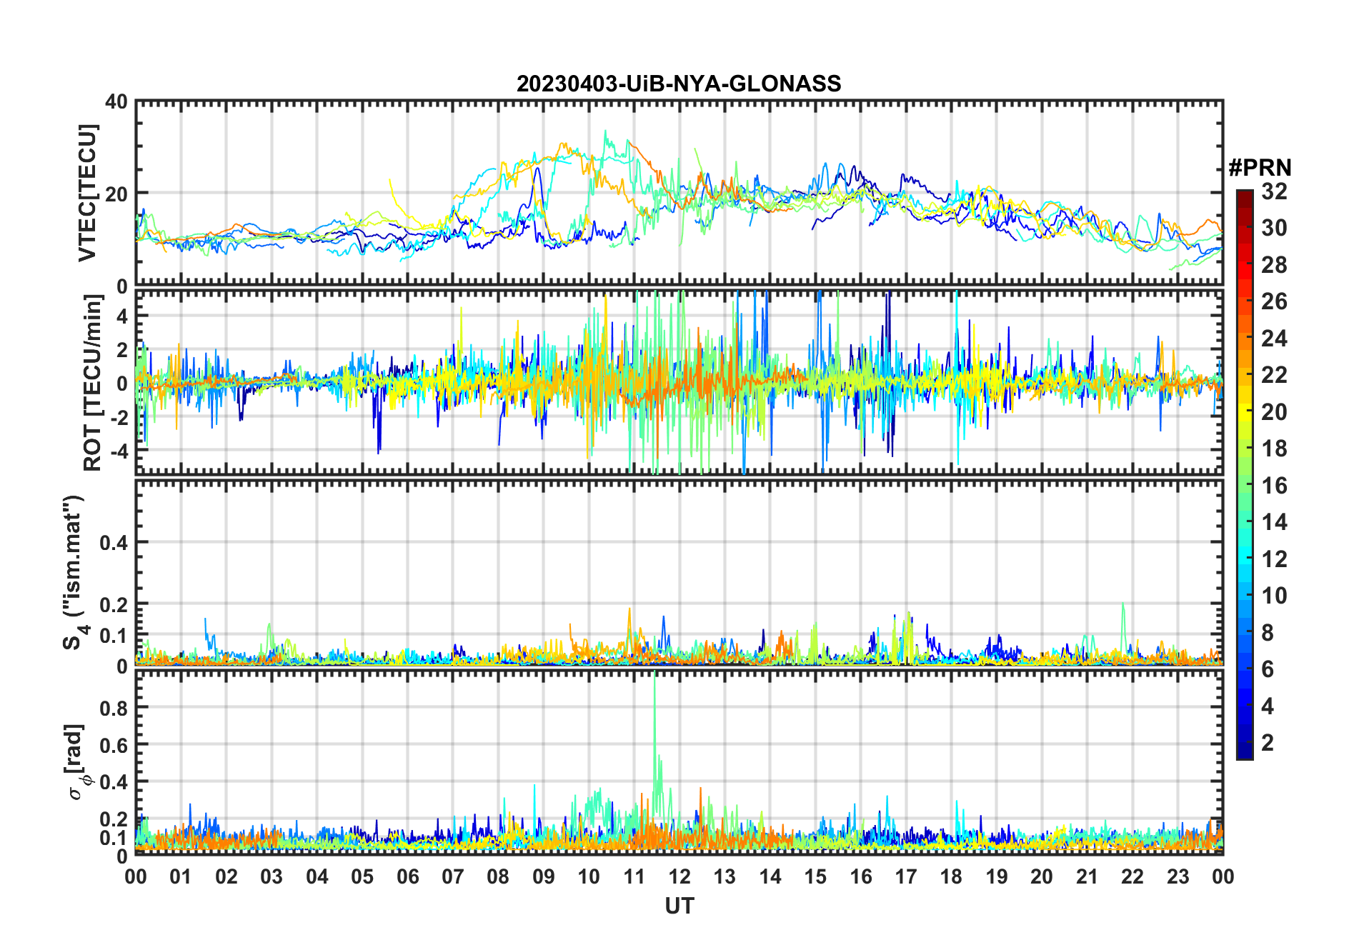The height and width of the screenshot is (950, 1359).
Task: Click the σφ[rad] y-axis label
Action: 76,762
